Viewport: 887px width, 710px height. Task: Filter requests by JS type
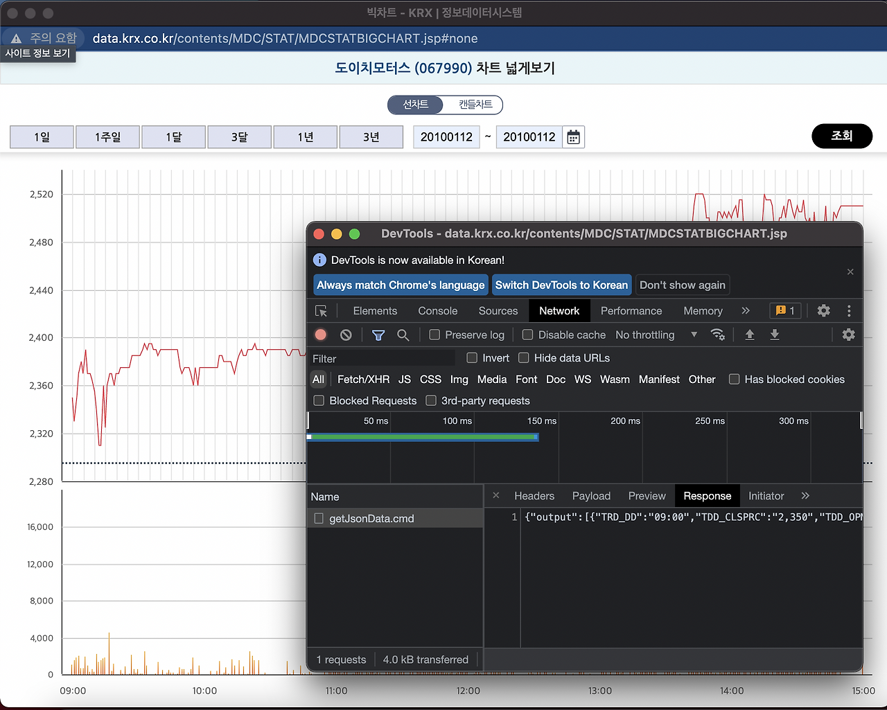point(405,379)
